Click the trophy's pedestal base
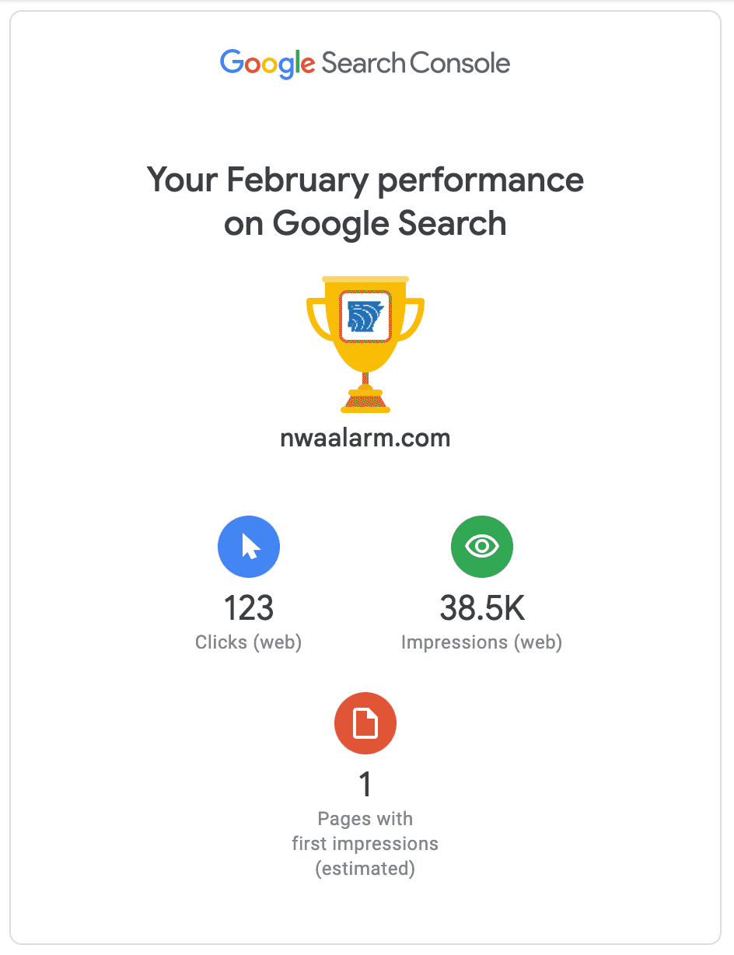 (365, 399)
